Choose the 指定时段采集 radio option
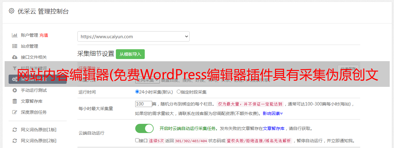This screenshot has width=394, height=148. pos(179,92)
